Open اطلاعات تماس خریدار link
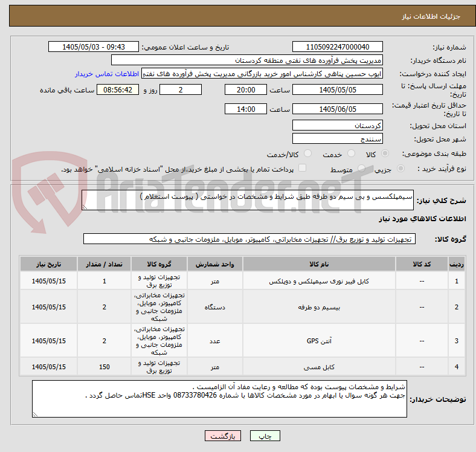 click(x=107, y=74)
